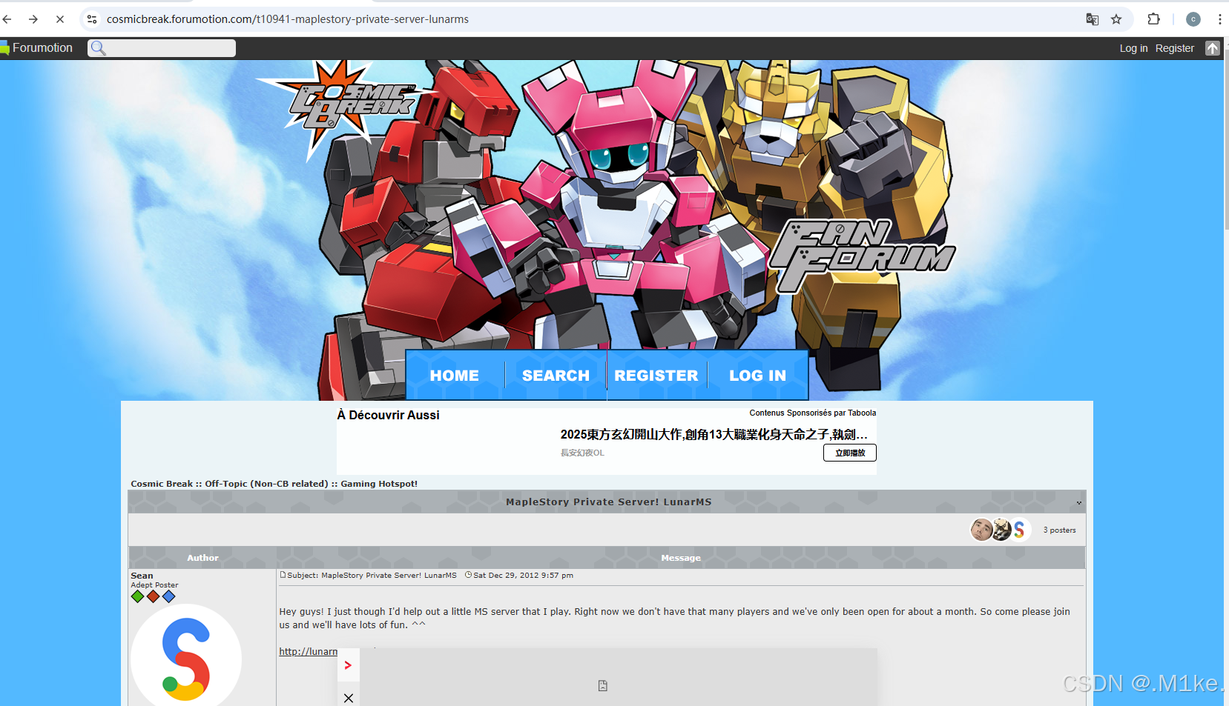Click second poster avatar thumbnail
The width and height of the screenshot is (1229, 706).
click(x=1001, y=530)
